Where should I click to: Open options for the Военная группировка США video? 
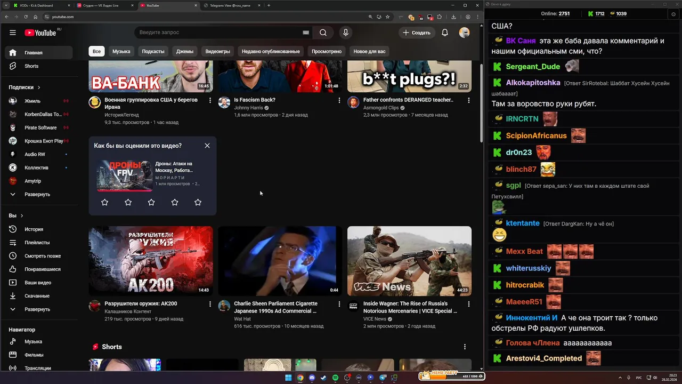(210, 100)
